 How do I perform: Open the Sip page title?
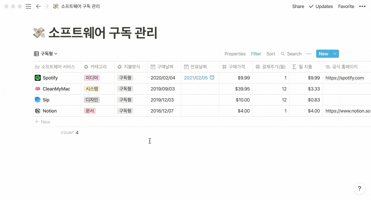point(46,99)
